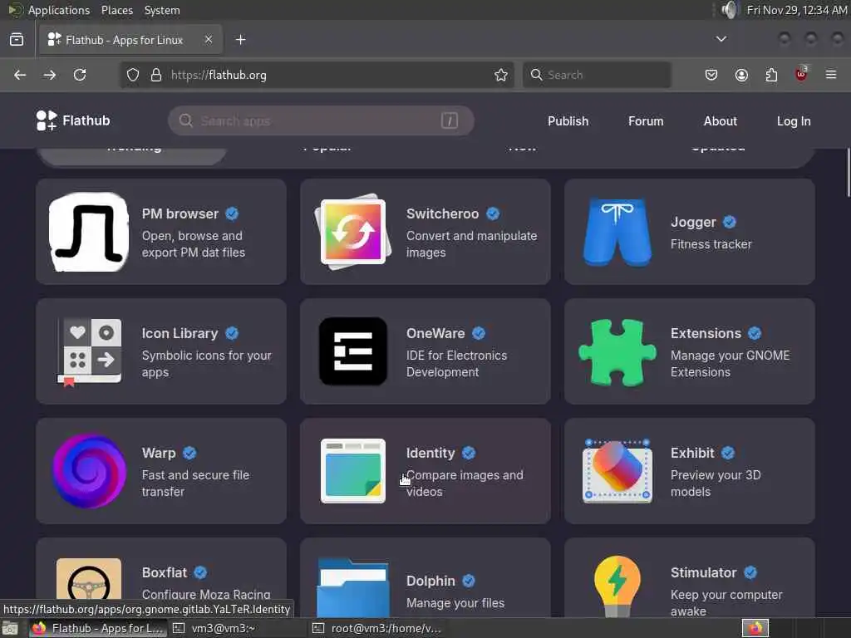851x638 pixels.
Task: Open the uBlock Origin extension icon
Action: coord(801,74)
